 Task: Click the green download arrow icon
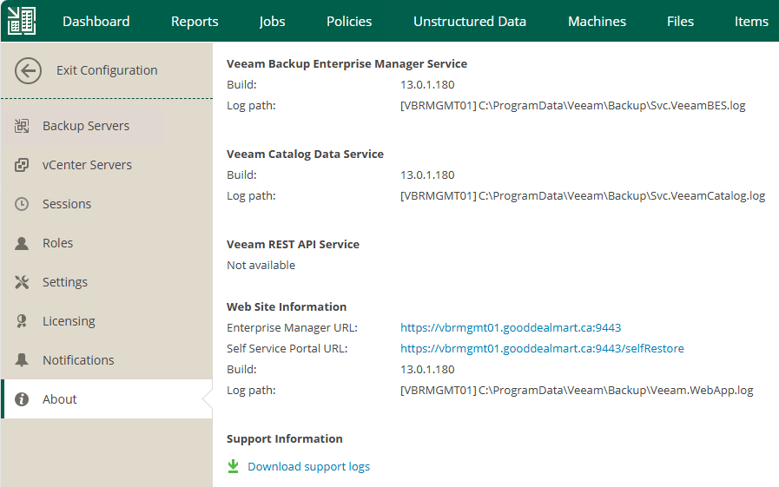(233, 467)
